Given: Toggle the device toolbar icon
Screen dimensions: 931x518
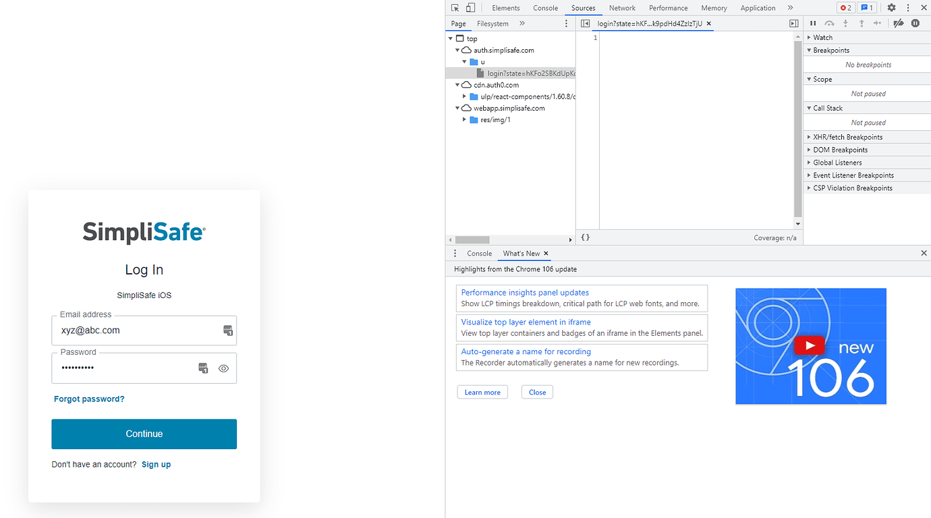Looking at the screenshot, I should tap(470, 8).
